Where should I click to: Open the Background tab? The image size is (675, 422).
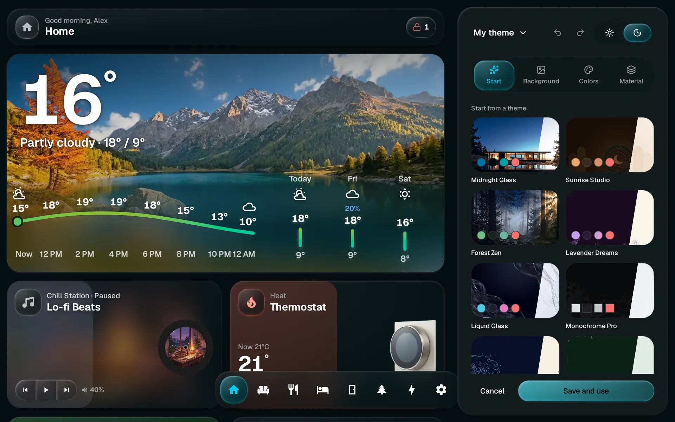pos(541,75)
